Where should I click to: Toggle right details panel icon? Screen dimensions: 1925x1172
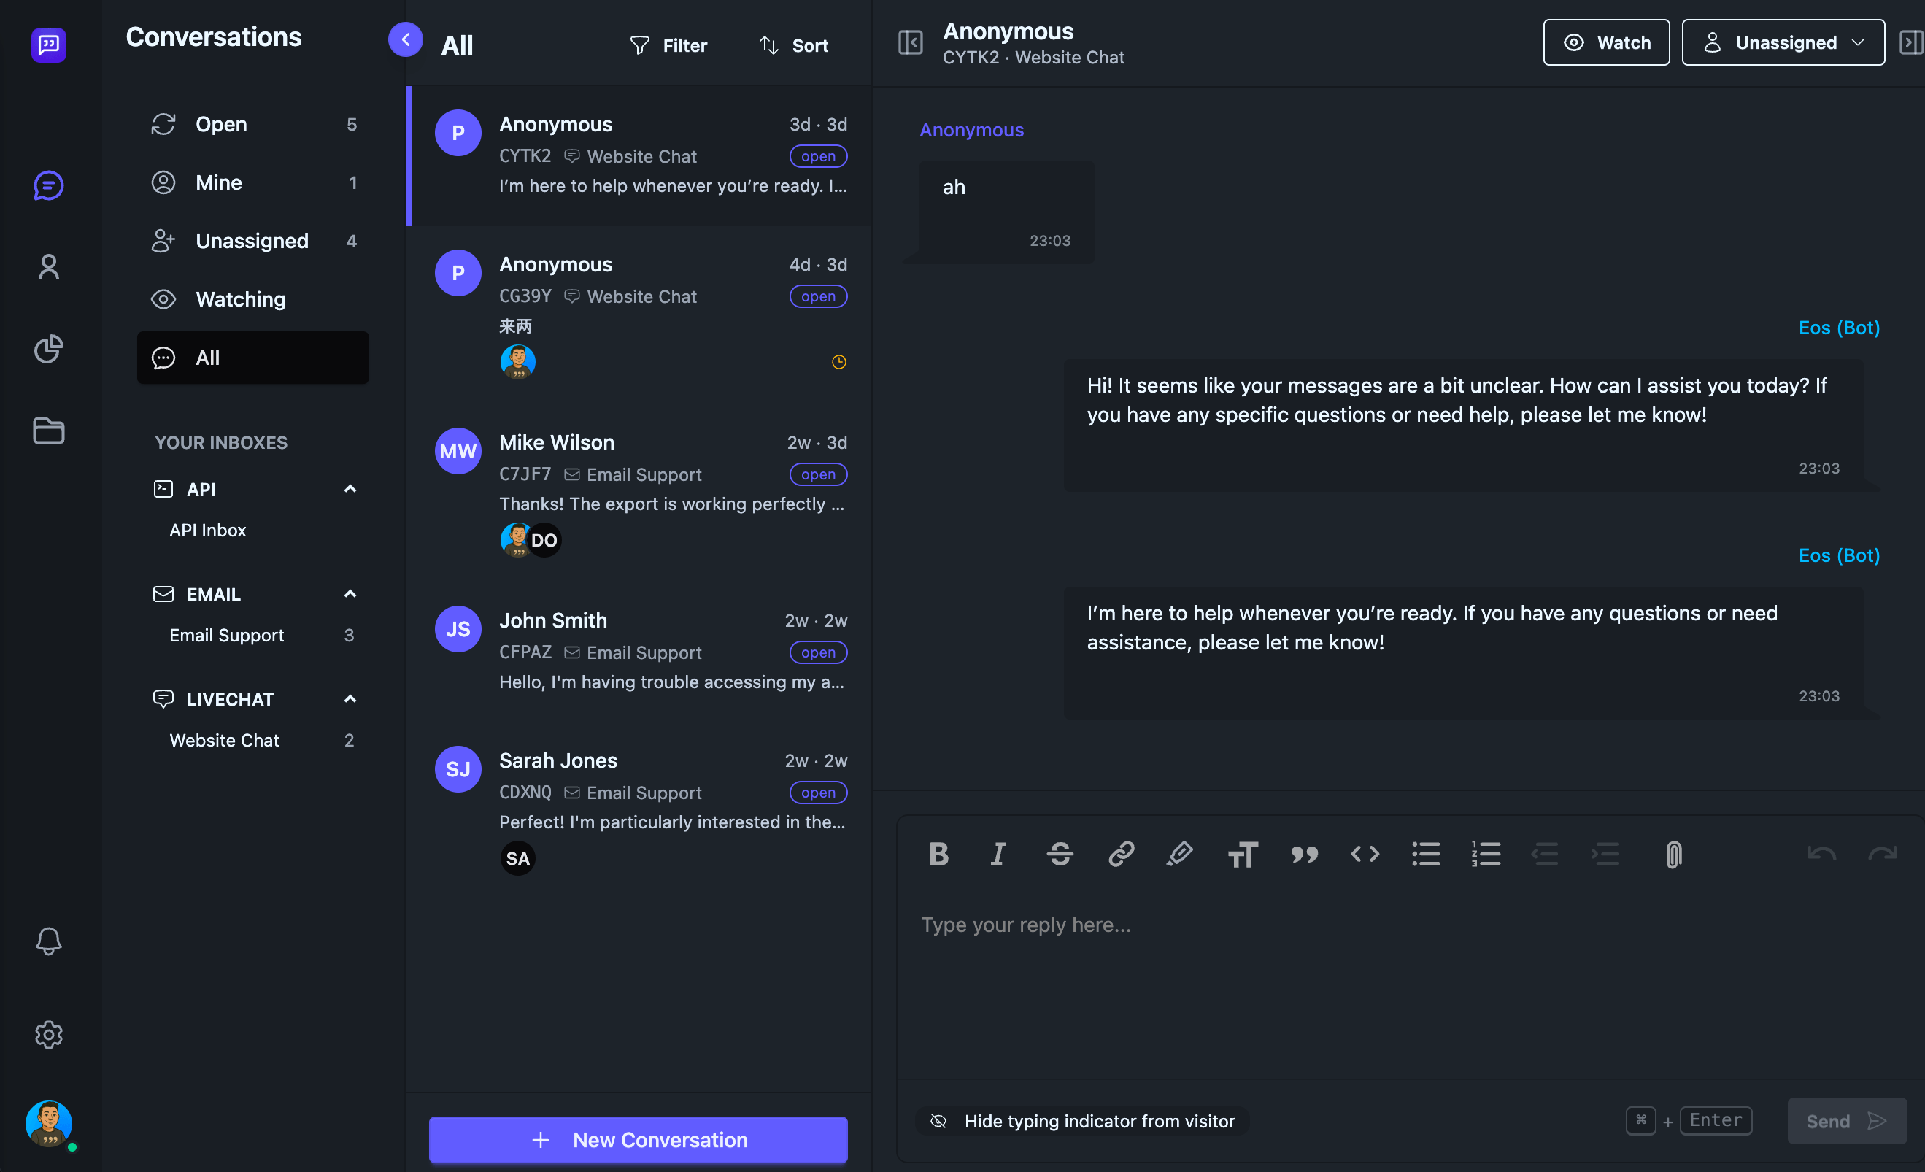pos(1911,42)
